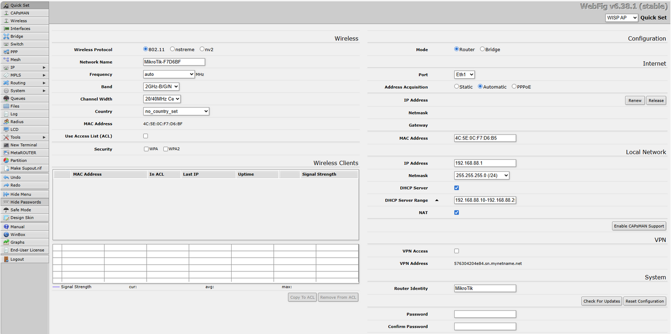Viewport: 671px width, 334px height.
Task: Open the WISP AP mode selector
Action: tap(621, 17)
